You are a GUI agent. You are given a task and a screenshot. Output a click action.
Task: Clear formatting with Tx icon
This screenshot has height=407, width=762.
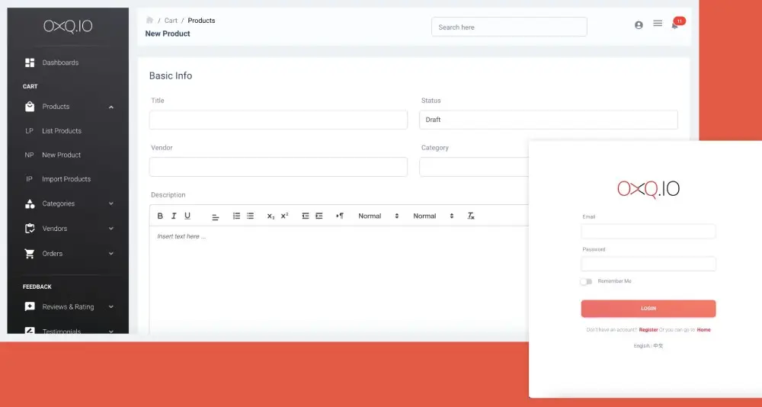pyautogui.click(x=470, y=216)
